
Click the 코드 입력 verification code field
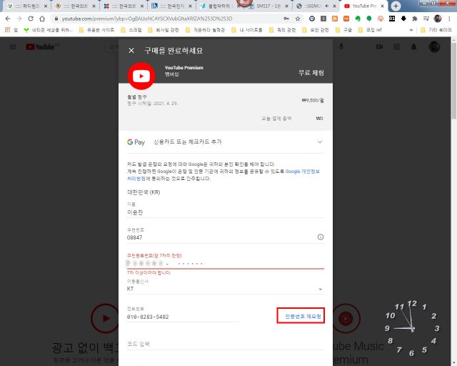[x=226, y=344]
